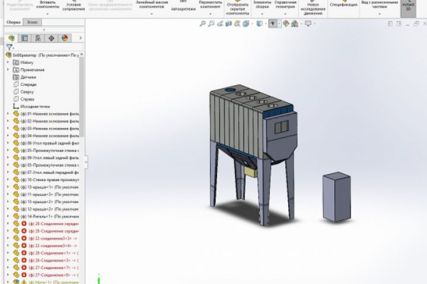
Task: Open the ConfigurationManager tab icon
Action: [x=38, y=38]
